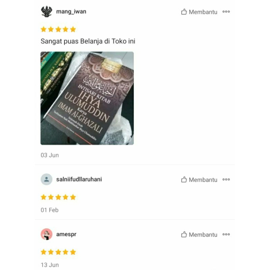Open three-dot menu on salniifudllaruhani's review
Viewport: 270px width, 270px height.
point(226,180)
